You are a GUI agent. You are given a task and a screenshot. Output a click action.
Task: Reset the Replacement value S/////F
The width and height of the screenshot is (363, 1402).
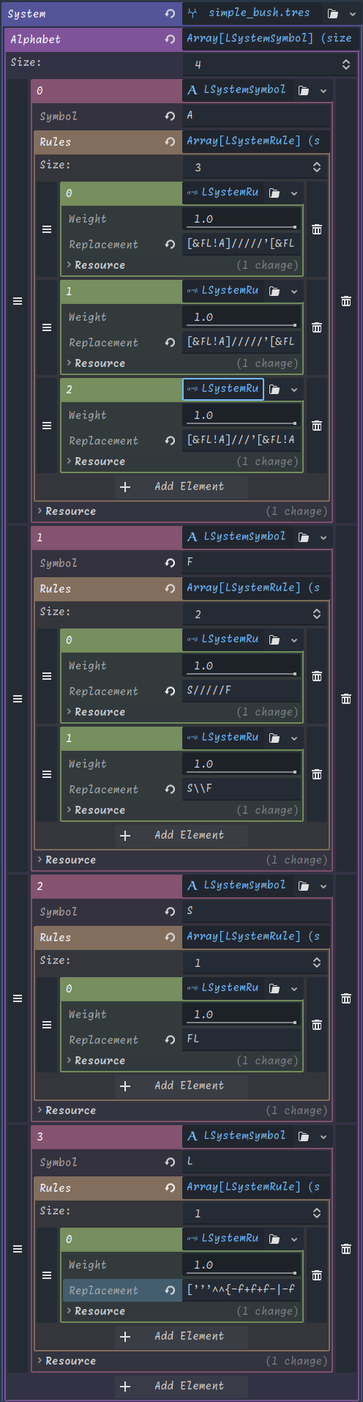(170, 691)
